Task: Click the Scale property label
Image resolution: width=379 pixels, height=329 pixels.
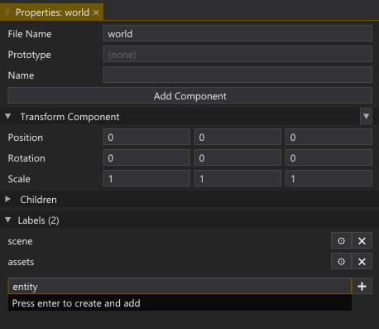Action: click(x=19, y=179)
